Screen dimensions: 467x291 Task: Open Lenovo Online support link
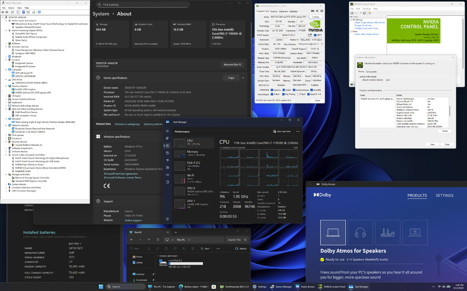[x=133, y=221]
